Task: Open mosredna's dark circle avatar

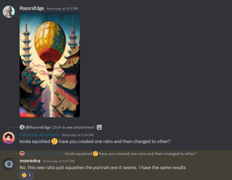Action: click(x=9, y=164)
